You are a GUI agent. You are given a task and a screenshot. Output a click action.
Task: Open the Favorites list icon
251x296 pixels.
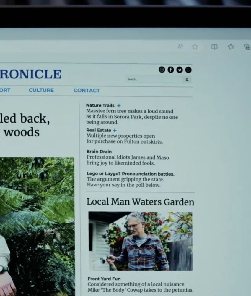pos(231,47)
